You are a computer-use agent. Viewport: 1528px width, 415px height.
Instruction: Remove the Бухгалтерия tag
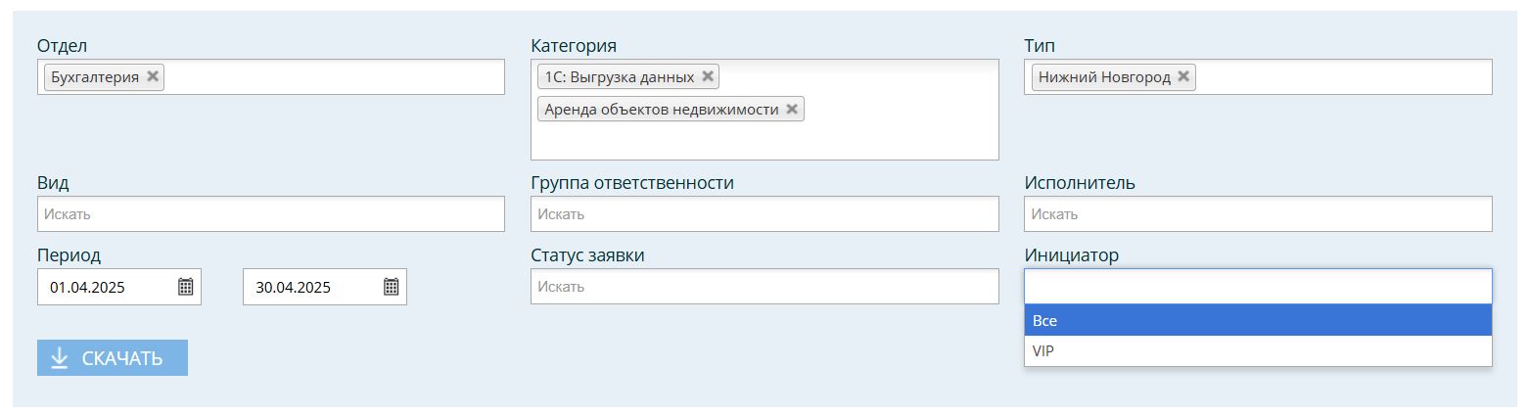pos(153,76)
